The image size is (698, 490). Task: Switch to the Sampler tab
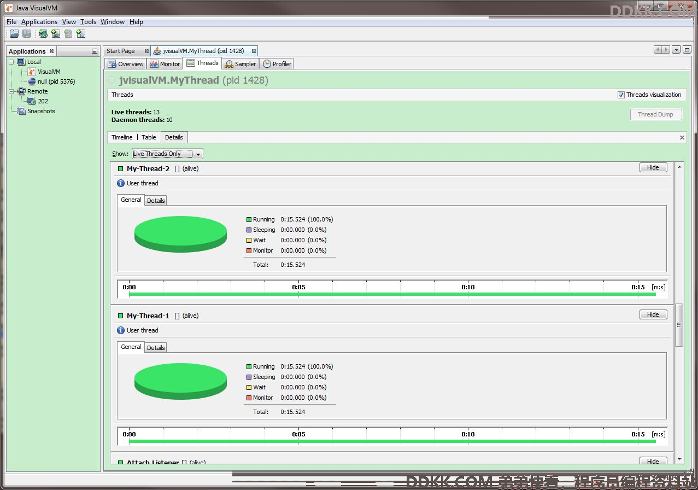[x=240, y=64]
